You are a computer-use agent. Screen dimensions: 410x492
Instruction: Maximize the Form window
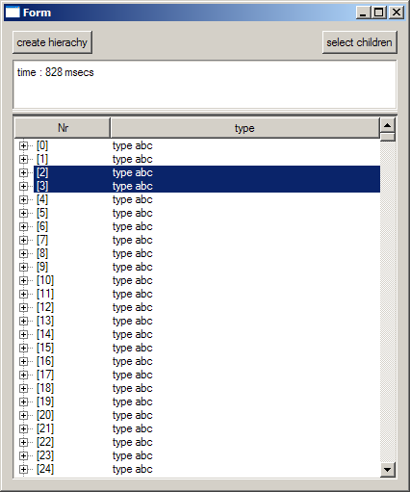[379, 13]
